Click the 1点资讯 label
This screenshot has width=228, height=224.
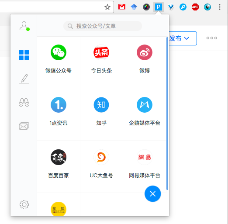tap(59, 123)
